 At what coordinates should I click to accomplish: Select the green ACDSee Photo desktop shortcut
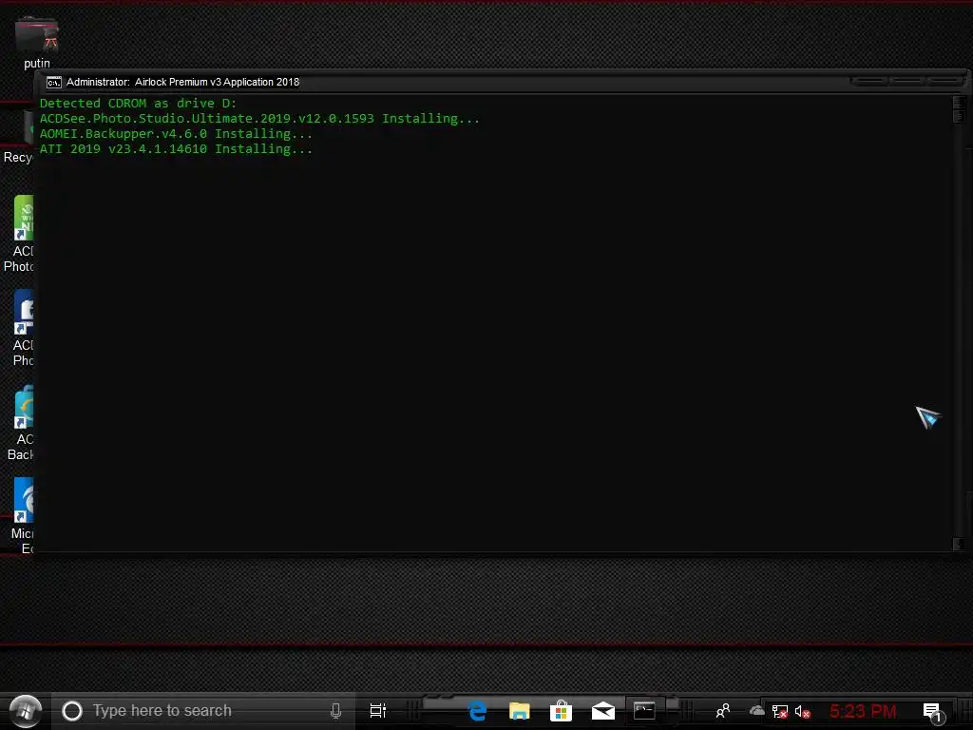click(x=19, y=234)
